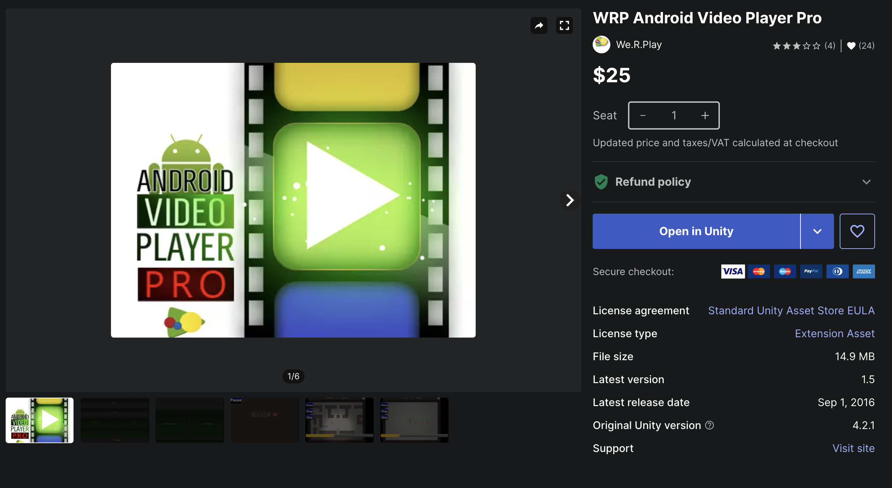Click the Open in Unity button
Screen dimensions: 892x488
[x=696, y=231]
